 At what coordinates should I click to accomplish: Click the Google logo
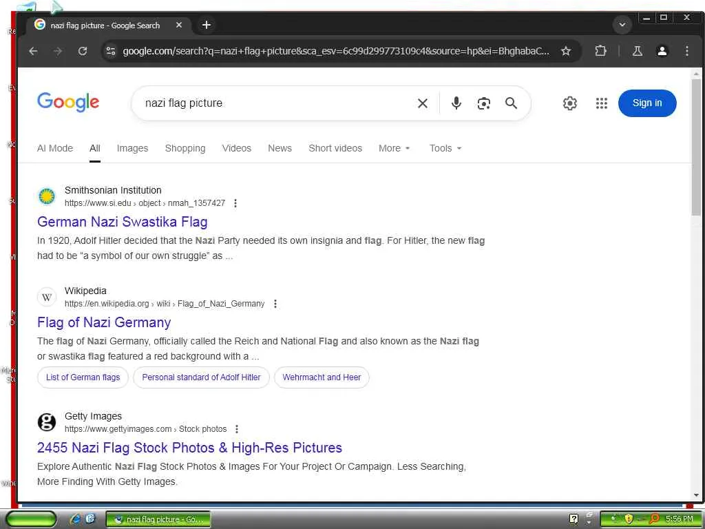pyautogui.click(x=68, y=102)
